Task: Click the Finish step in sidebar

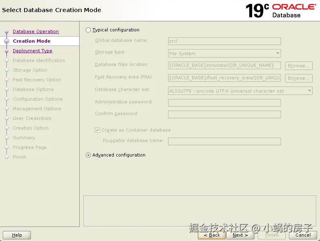Action: 20,157
